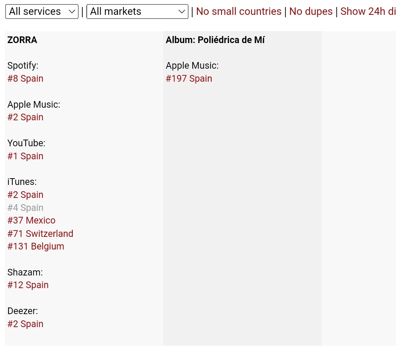Viewport: 396px width, 349px height.
Task: Select the YouTube: label
Action: point(26,143)
